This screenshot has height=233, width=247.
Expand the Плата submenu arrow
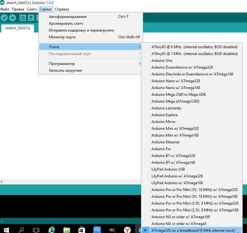pos(139,47)
